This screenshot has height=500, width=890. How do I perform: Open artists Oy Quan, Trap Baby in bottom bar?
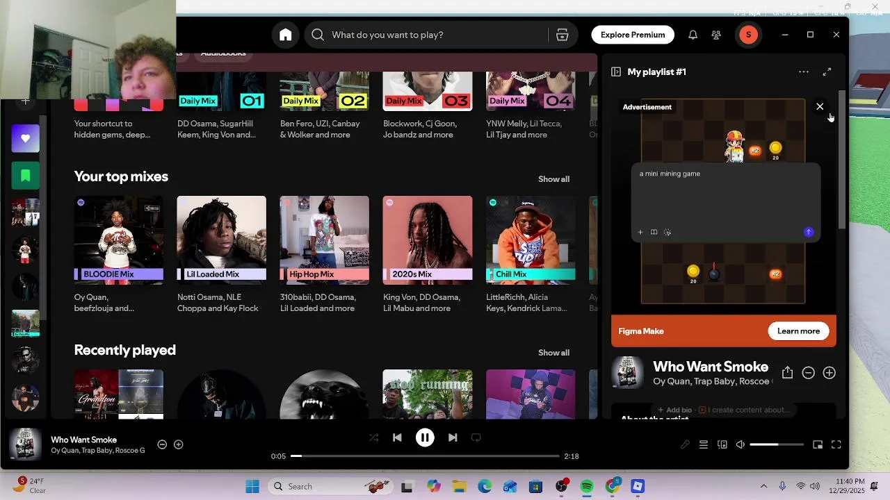[x=98, y=451]
